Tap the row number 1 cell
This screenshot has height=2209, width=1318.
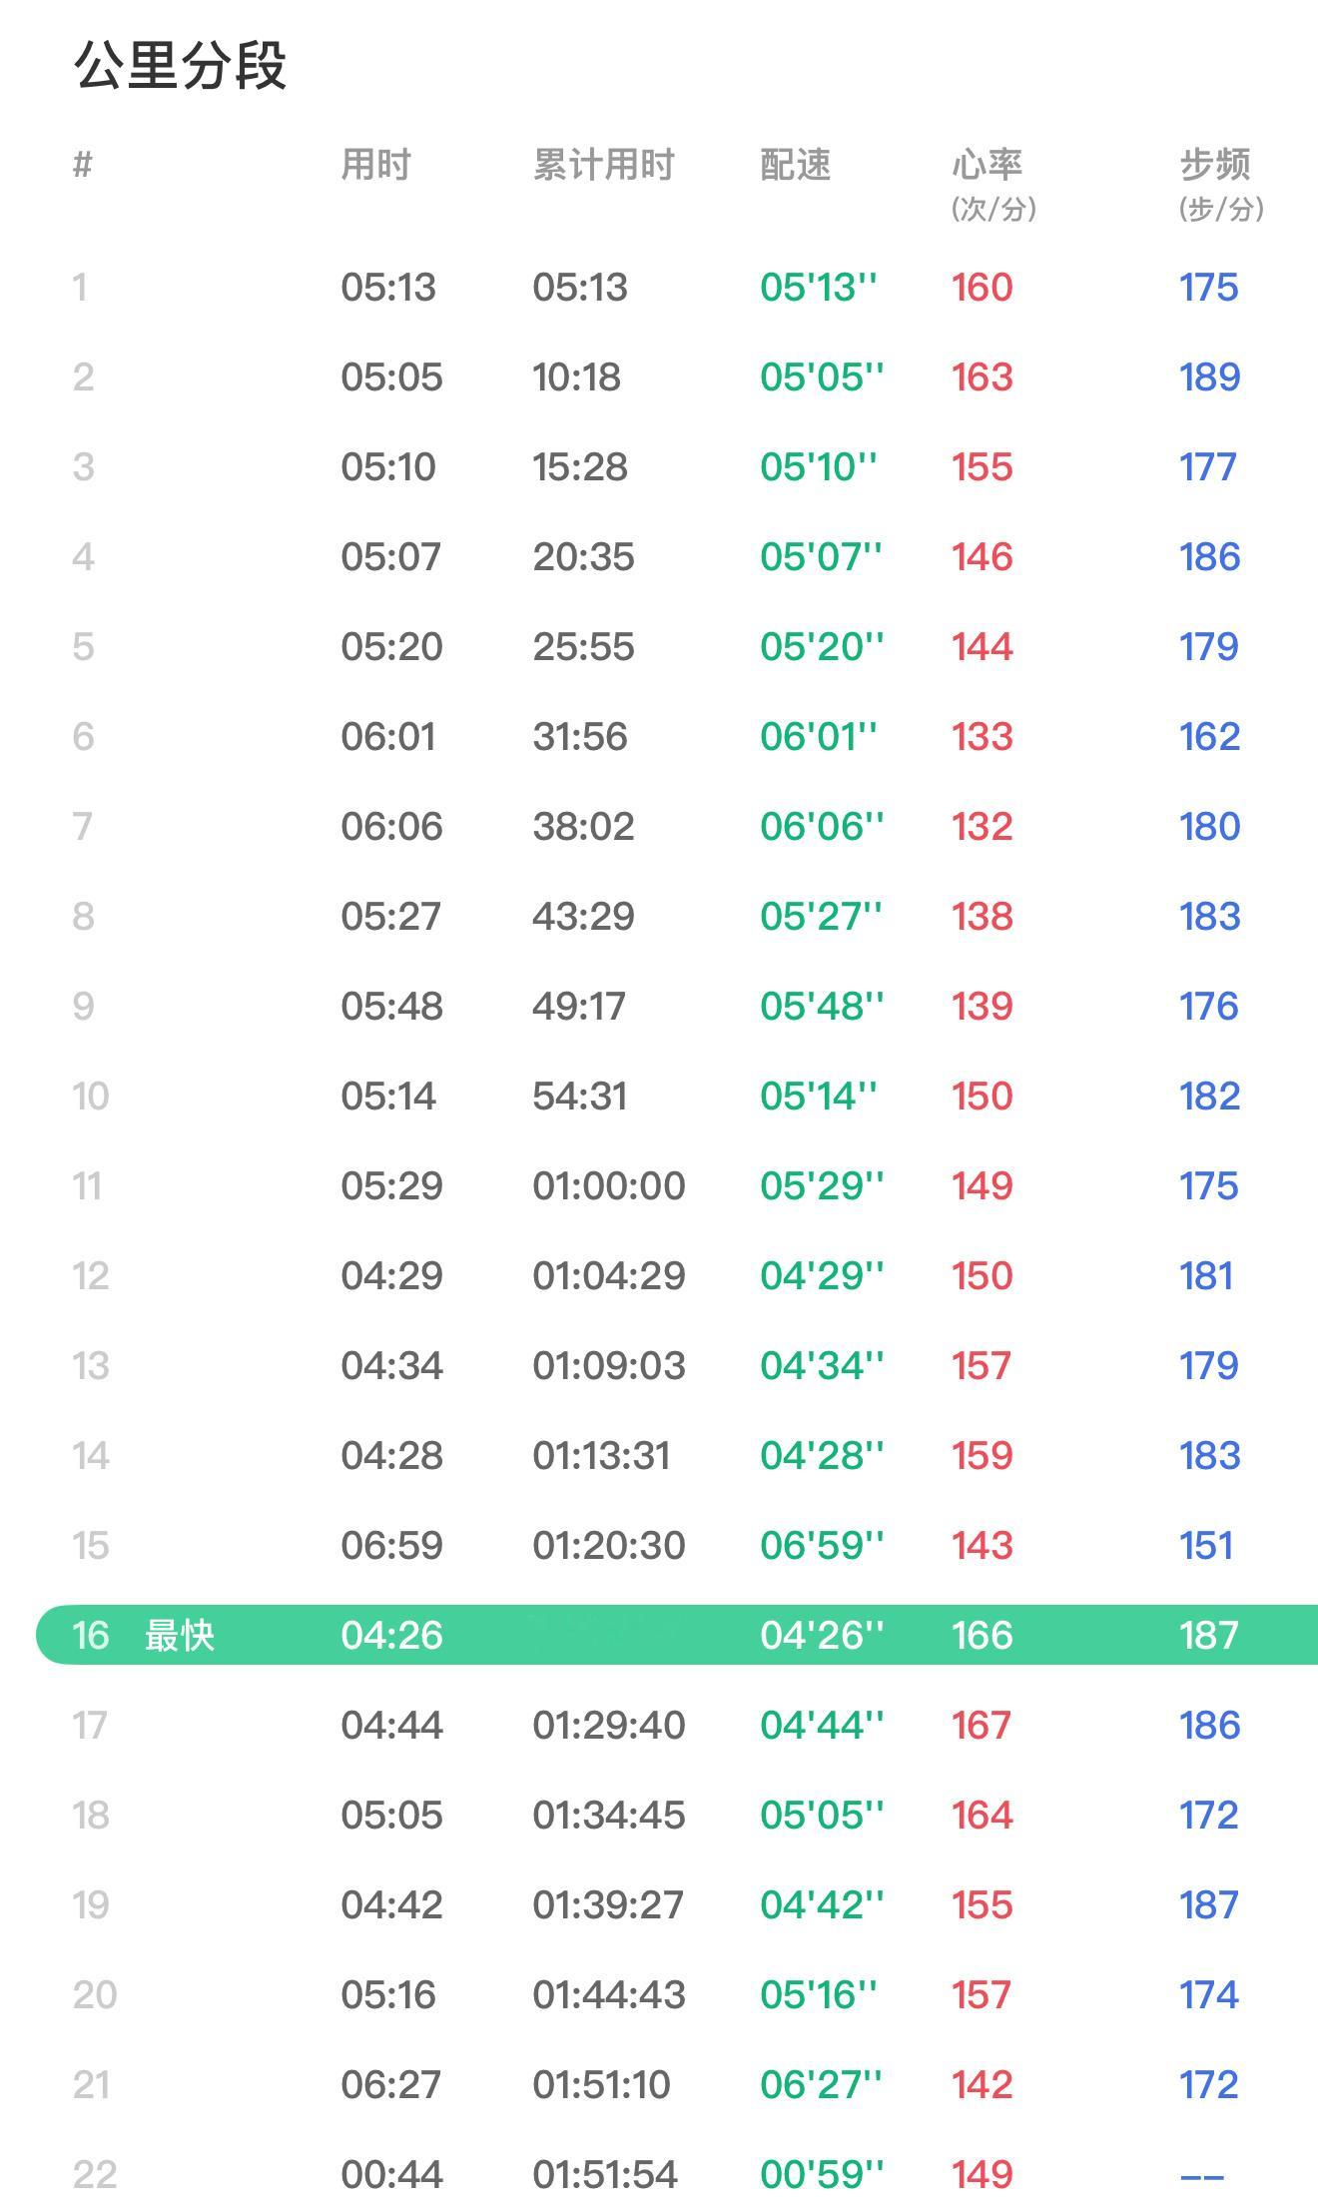[80, 287]
